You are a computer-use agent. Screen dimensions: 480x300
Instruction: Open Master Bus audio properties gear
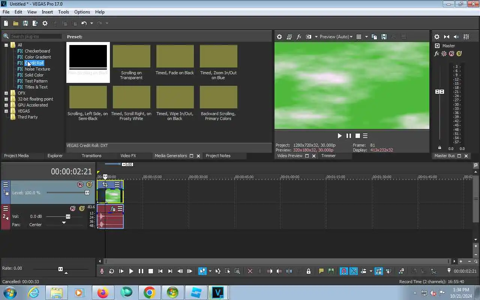pos(437,37)
